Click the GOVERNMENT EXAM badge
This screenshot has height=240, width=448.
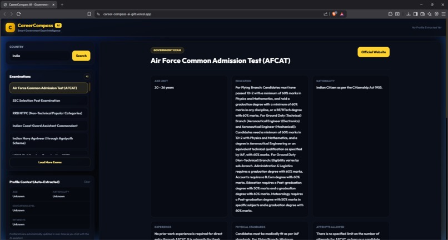point(167,50)
